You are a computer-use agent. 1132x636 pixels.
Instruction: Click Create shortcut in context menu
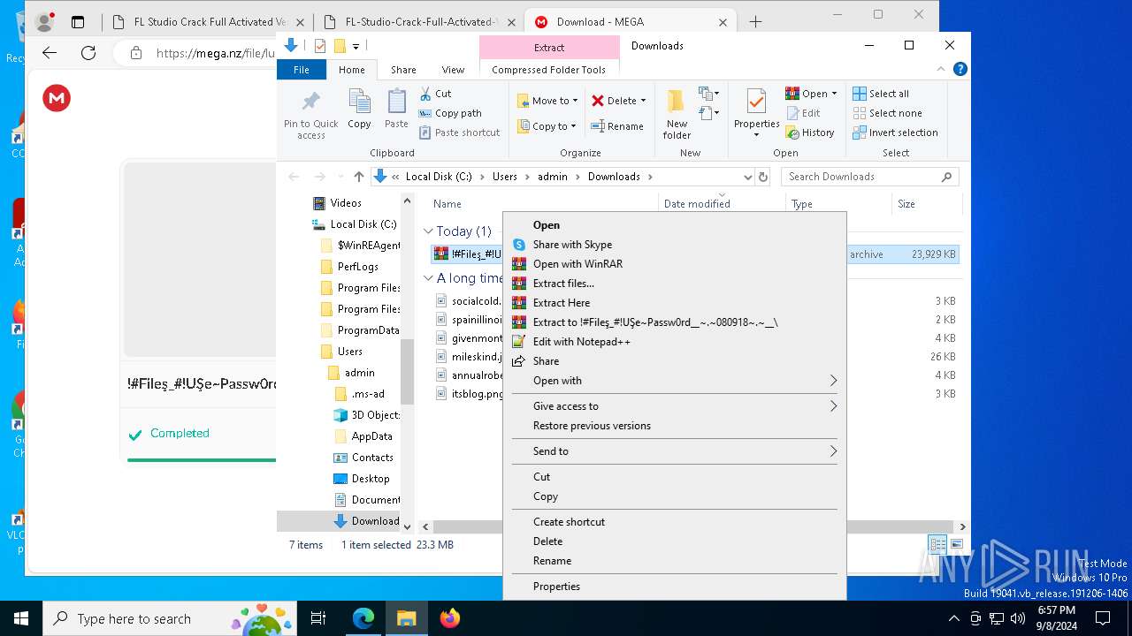[x=674, y=522]
